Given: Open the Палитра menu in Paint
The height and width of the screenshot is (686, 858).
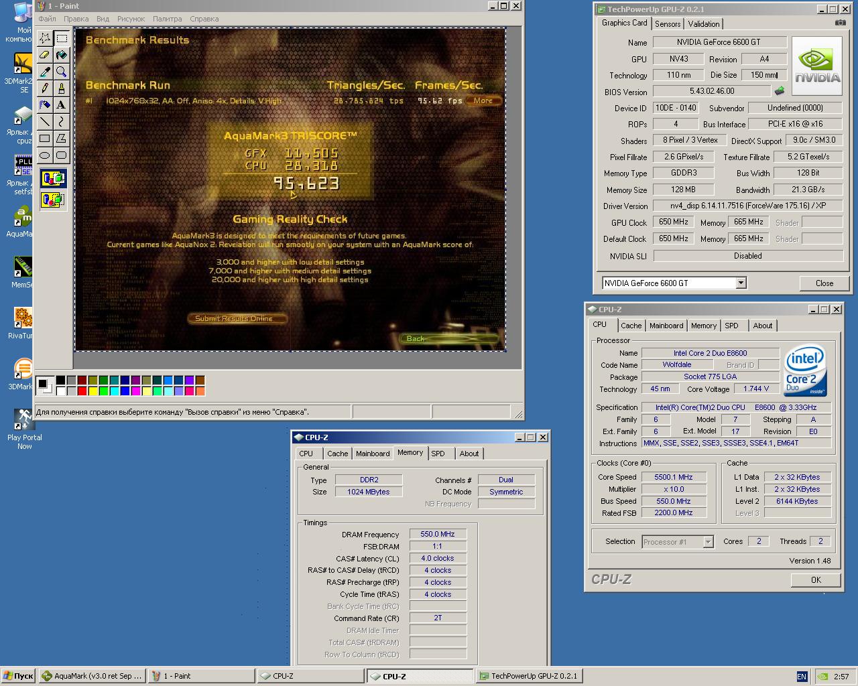Looking at the screenshot, I should click(167, 19).
